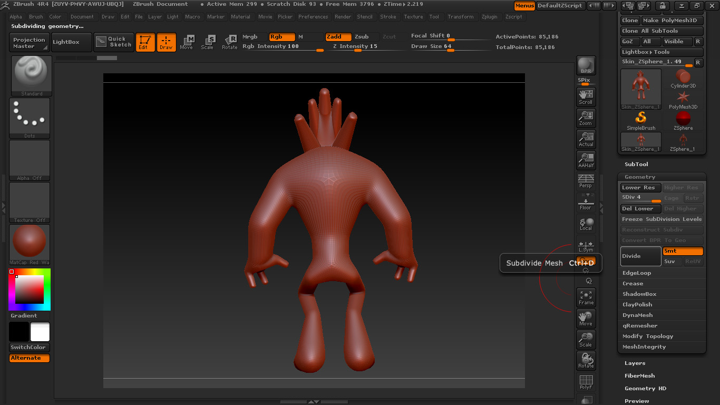Toggle Rgb color mode
This screenshot has width=720, height=405.
click(282, 37)
